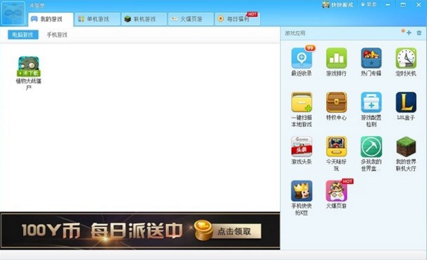Open the 每日福利 tab

(x=238, y=19)
